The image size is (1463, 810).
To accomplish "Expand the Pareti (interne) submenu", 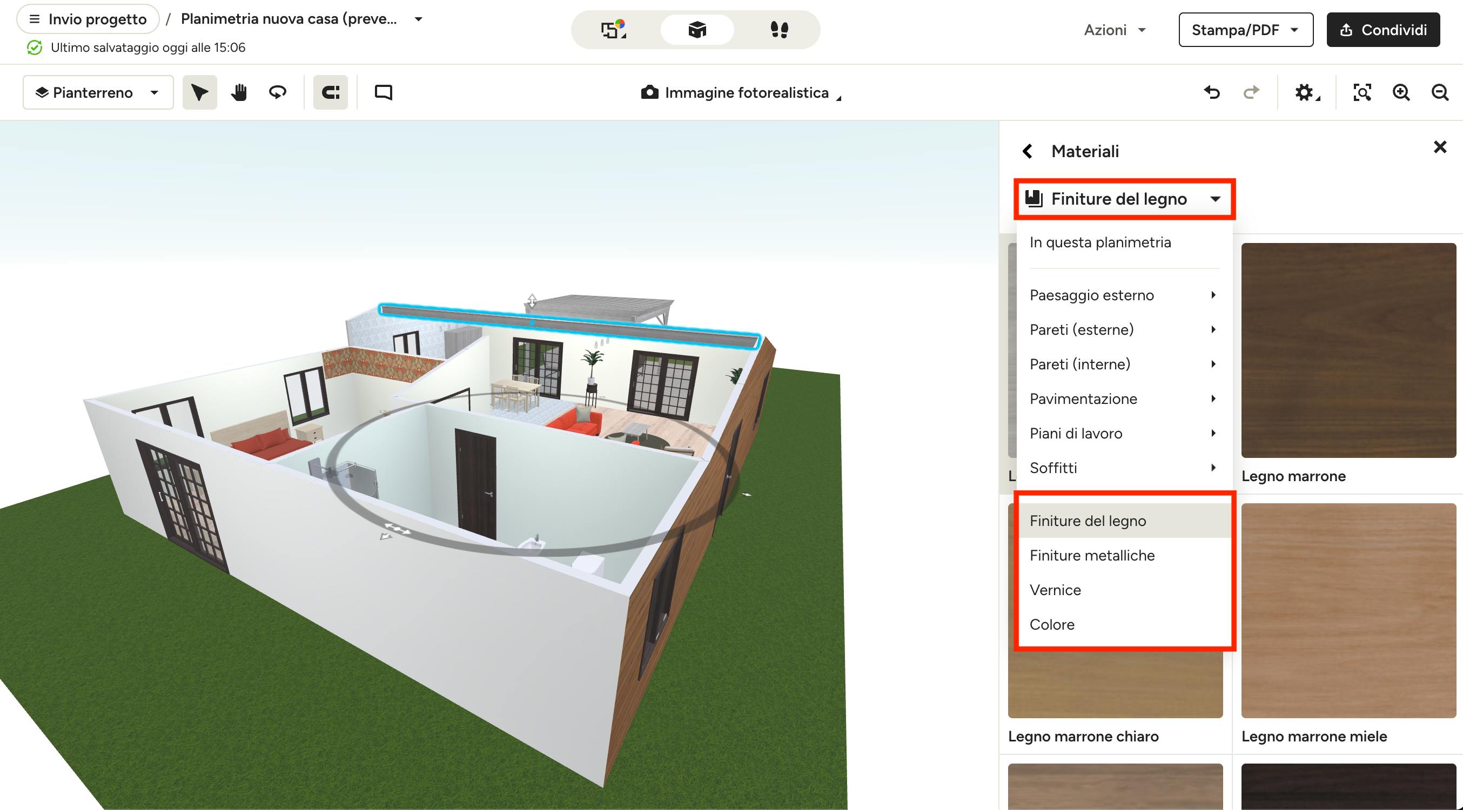I will pyautogui.click(x=1124, y=364).
